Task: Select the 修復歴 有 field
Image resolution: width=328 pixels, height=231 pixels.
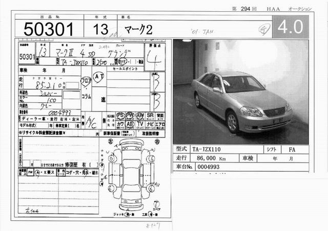Action: [x=81, y=165]
